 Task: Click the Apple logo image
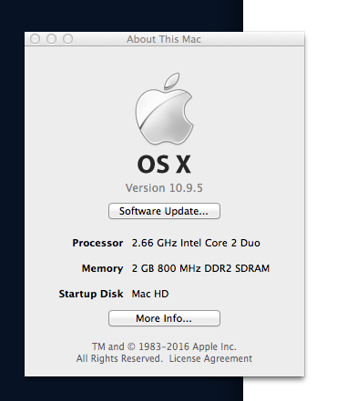[164, 108]
